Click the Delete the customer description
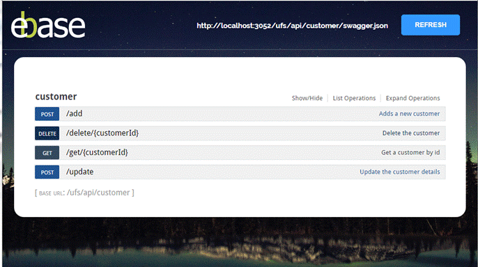 pos(411,133)
